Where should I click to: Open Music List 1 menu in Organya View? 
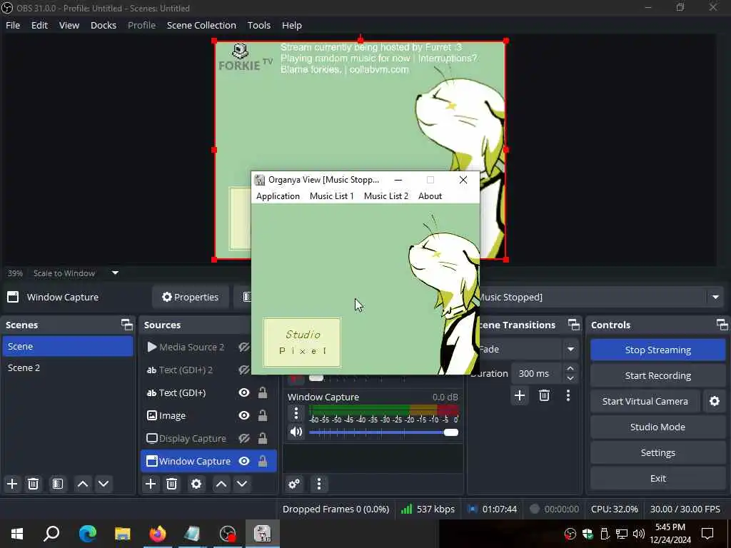(x=331, y=196)
